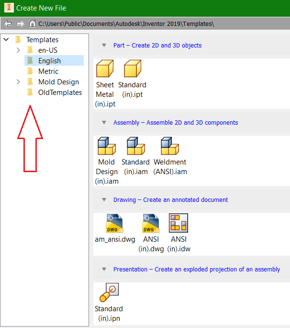Select the Standard (in).ipt part template icon
Screen dimensions: 290x328
[x=133, y=69]
